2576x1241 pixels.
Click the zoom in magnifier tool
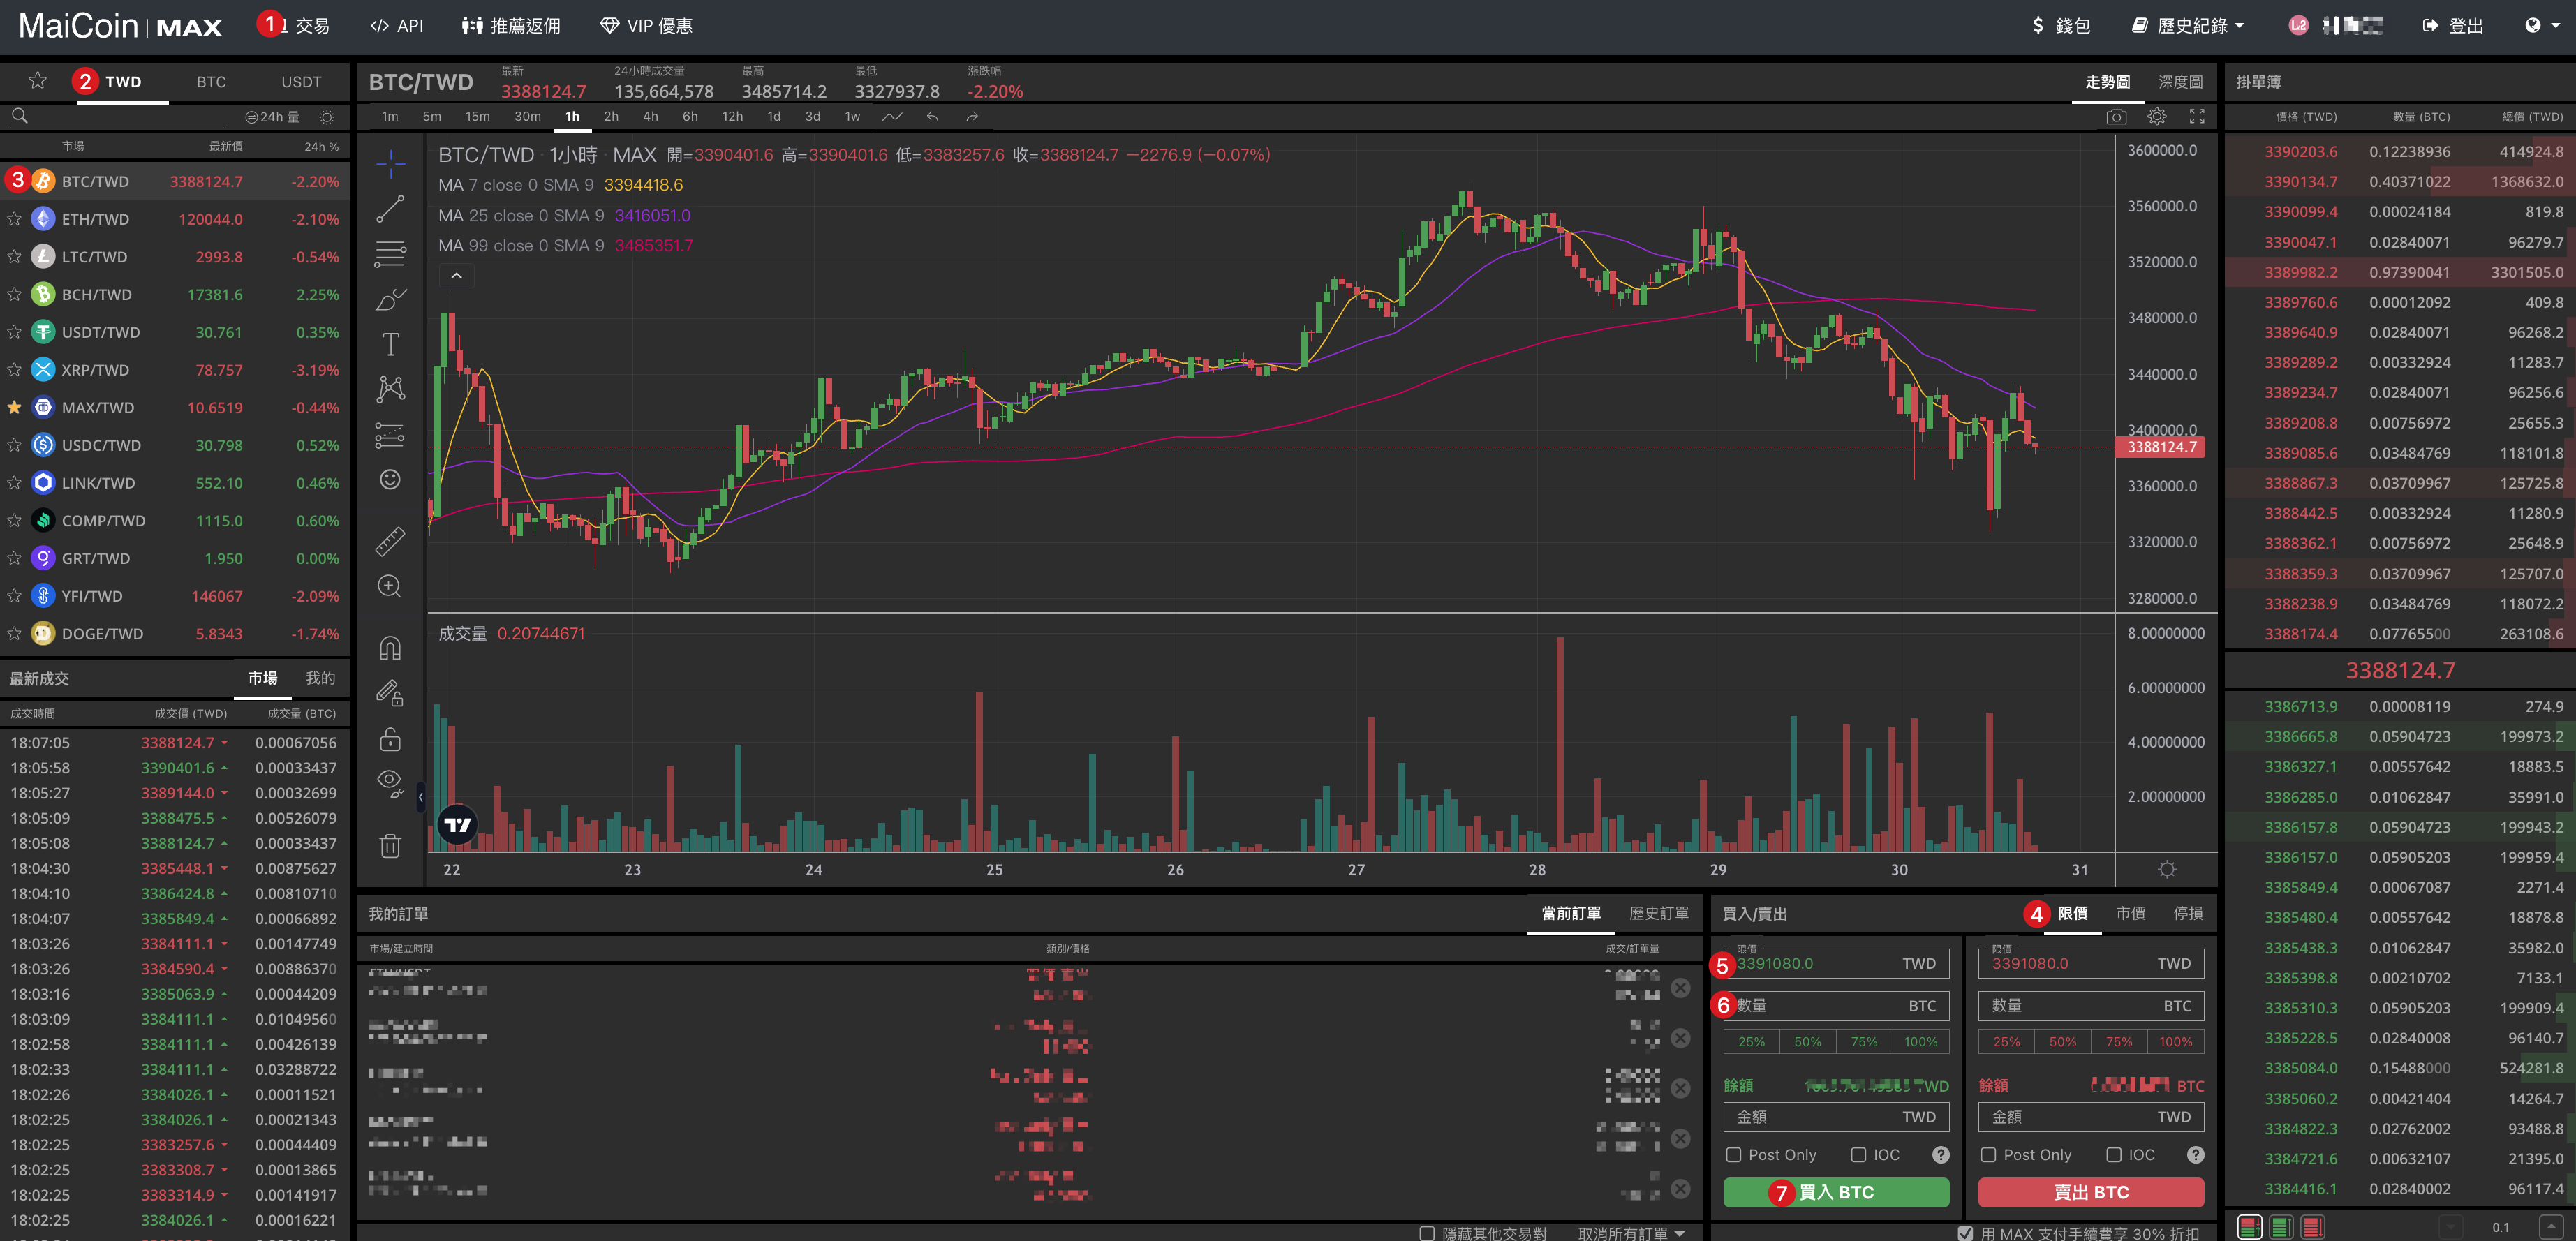[x=390, y=586]
